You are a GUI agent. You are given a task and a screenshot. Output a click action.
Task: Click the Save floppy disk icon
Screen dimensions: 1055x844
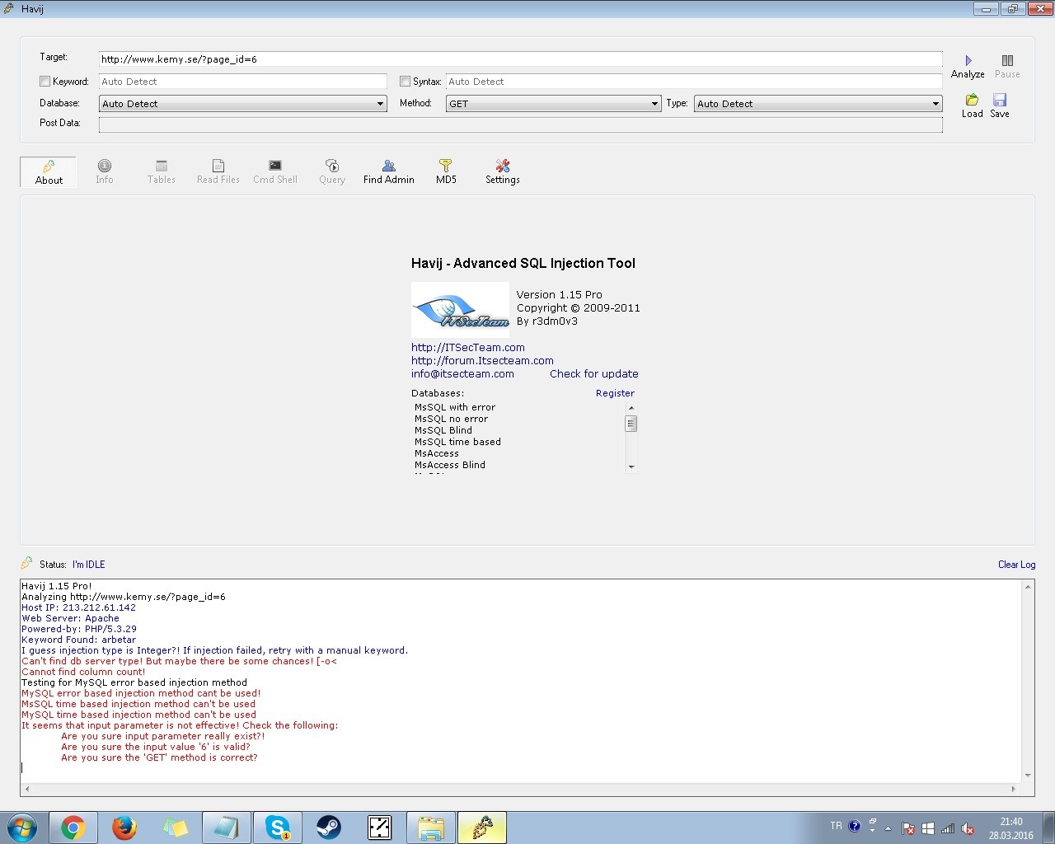click(1000, 100)
